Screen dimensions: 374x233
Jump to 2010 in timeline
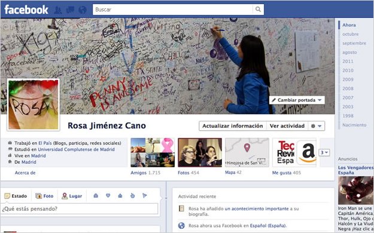(x=348, y=70)
